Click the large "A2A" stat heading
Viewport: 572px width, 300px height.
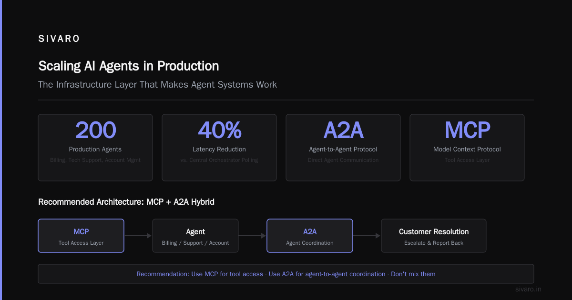click(343, 130)
